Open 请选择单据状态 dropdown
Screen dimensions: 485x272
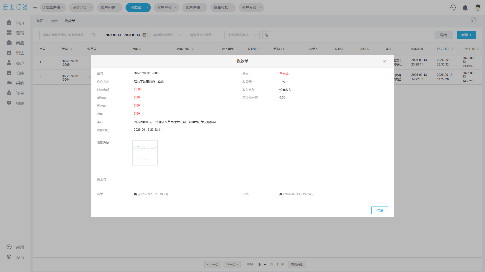tap(242, 35)
